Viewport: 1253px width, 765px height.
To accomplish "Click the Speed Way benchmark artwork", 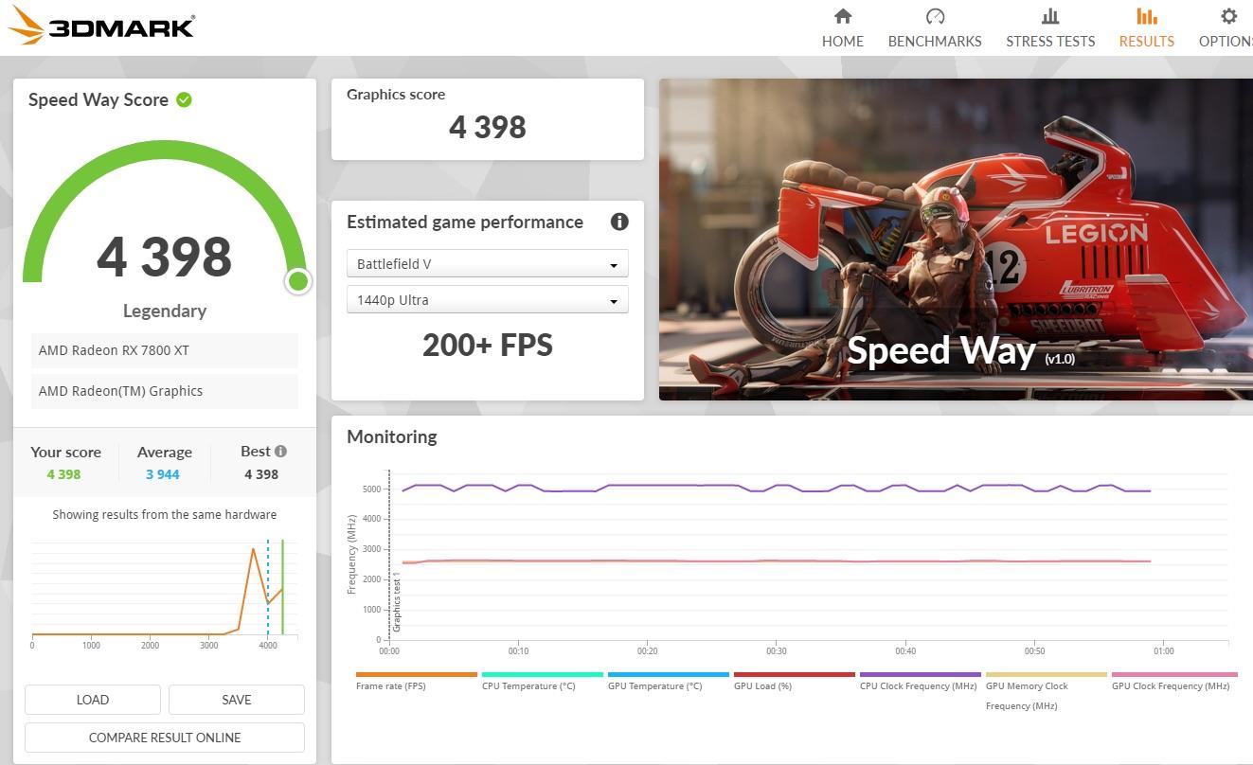I will [956, 239].
